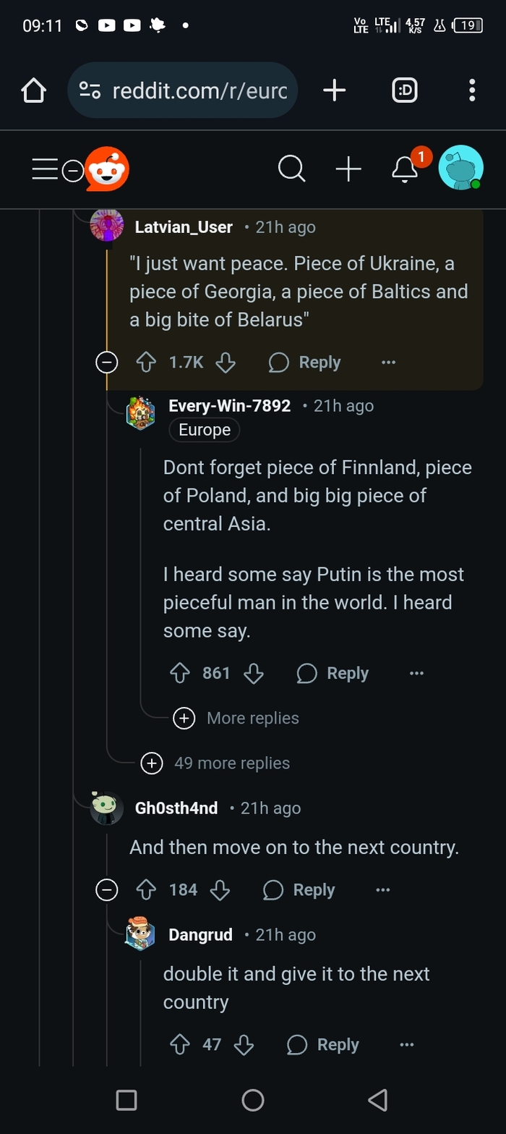Create a new post with the plus icon
Screen dimensions: 506x1134
tap(349, 169)
